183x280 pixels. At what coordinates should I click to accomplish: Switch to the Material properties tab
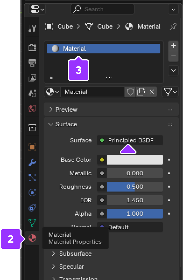[x=32, y=238]
